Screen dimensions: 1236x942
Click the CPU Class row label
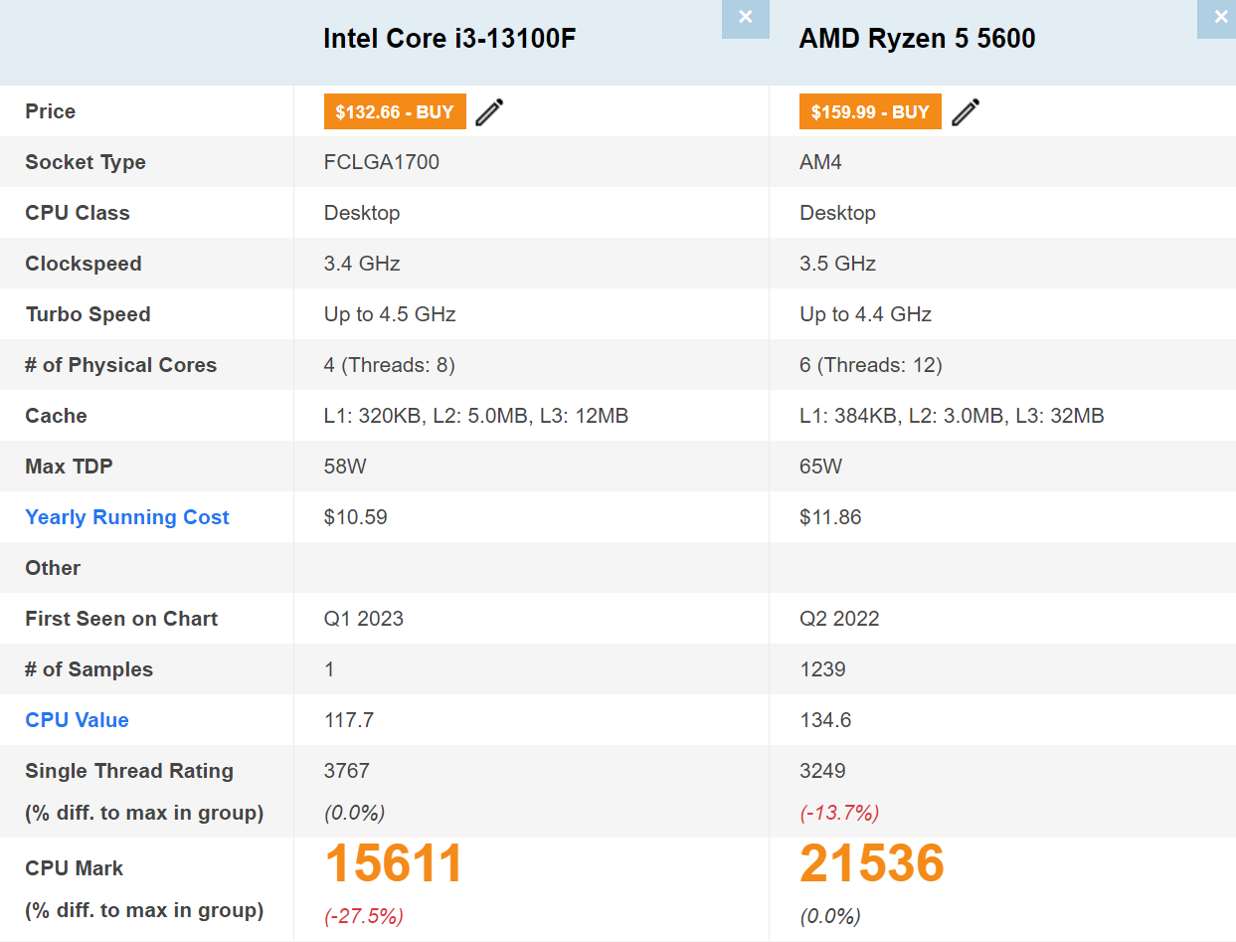[x=78, y=213]
